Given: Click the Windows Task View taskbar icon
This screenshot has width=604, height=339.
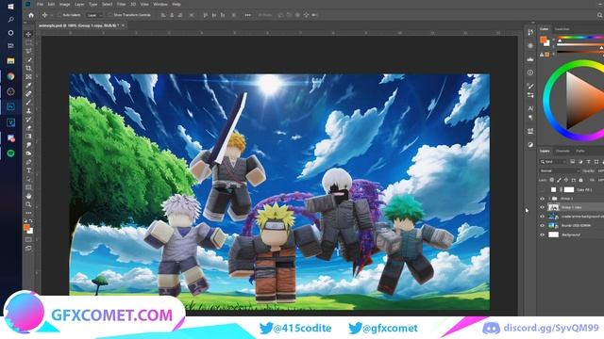Looking at the screenshot, I should coord(10,46).
